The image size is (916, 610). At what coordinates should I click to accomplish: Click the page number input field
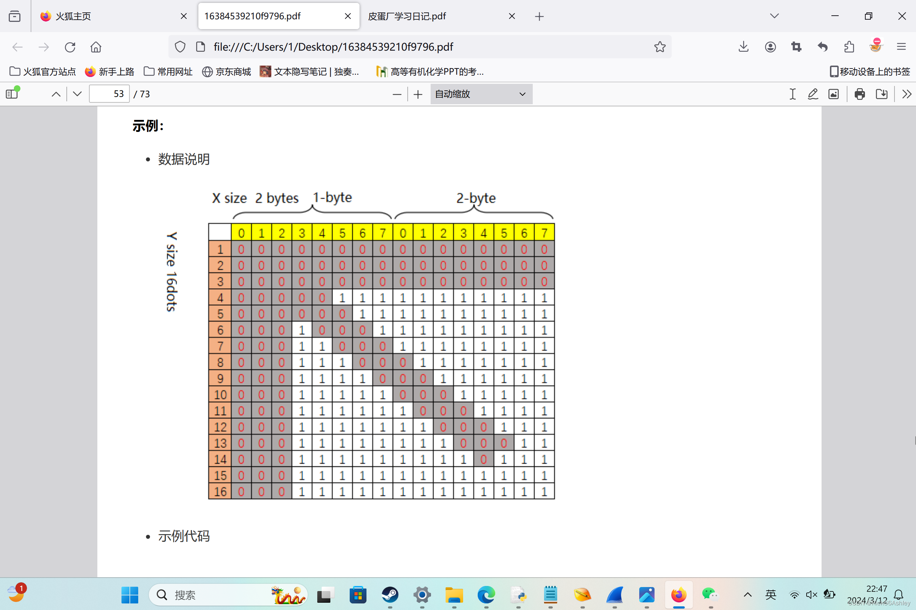(109, 94)
